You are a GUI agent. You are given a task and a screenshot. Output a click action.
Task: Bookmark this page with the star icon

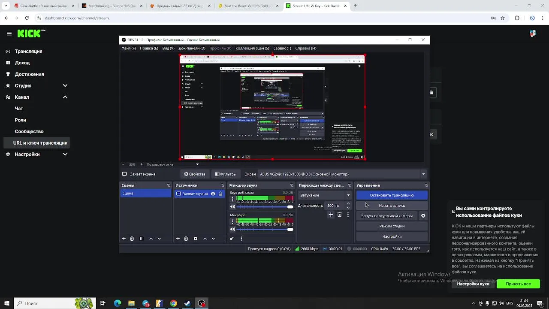tap(503, 18)
